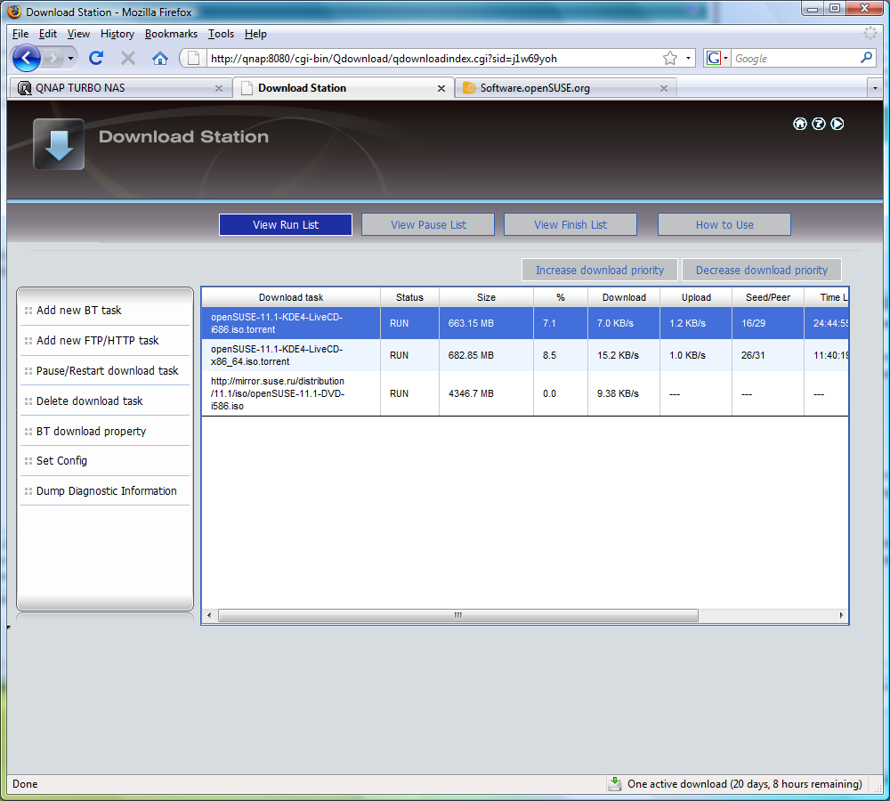Open the Bookmarks menu
This screenshot has height=801, width=890.
(x=171, y=34)
